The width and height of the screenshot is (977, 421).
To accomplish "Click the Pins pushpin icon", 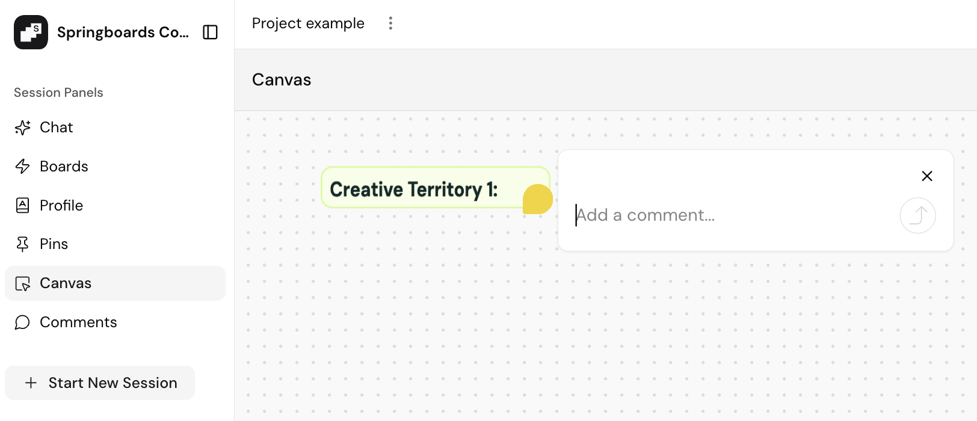I will click(x=23, y=244).
